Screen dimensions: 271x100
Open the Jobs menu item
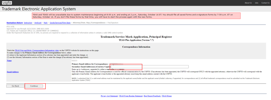[256, 3]
